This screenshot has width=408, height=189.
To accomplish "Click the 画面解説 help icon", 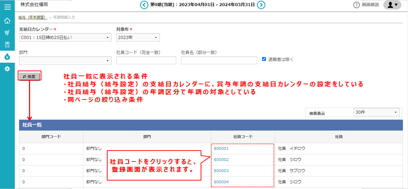I will click(356, 5).
